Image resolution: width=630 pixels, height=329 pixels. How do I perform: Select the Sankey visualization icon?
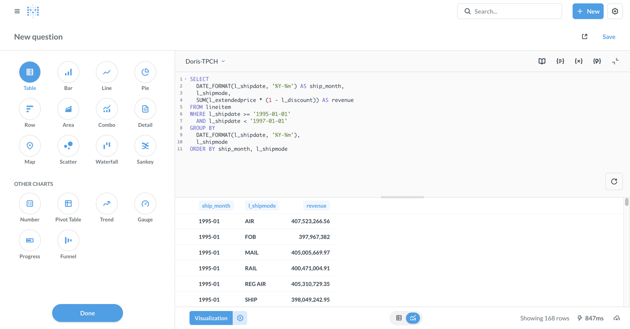tap(145, 146)
